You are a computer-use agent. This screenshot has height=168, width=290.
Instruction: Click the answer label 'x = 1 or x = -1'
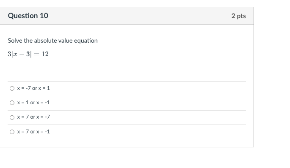click(33, 103)
